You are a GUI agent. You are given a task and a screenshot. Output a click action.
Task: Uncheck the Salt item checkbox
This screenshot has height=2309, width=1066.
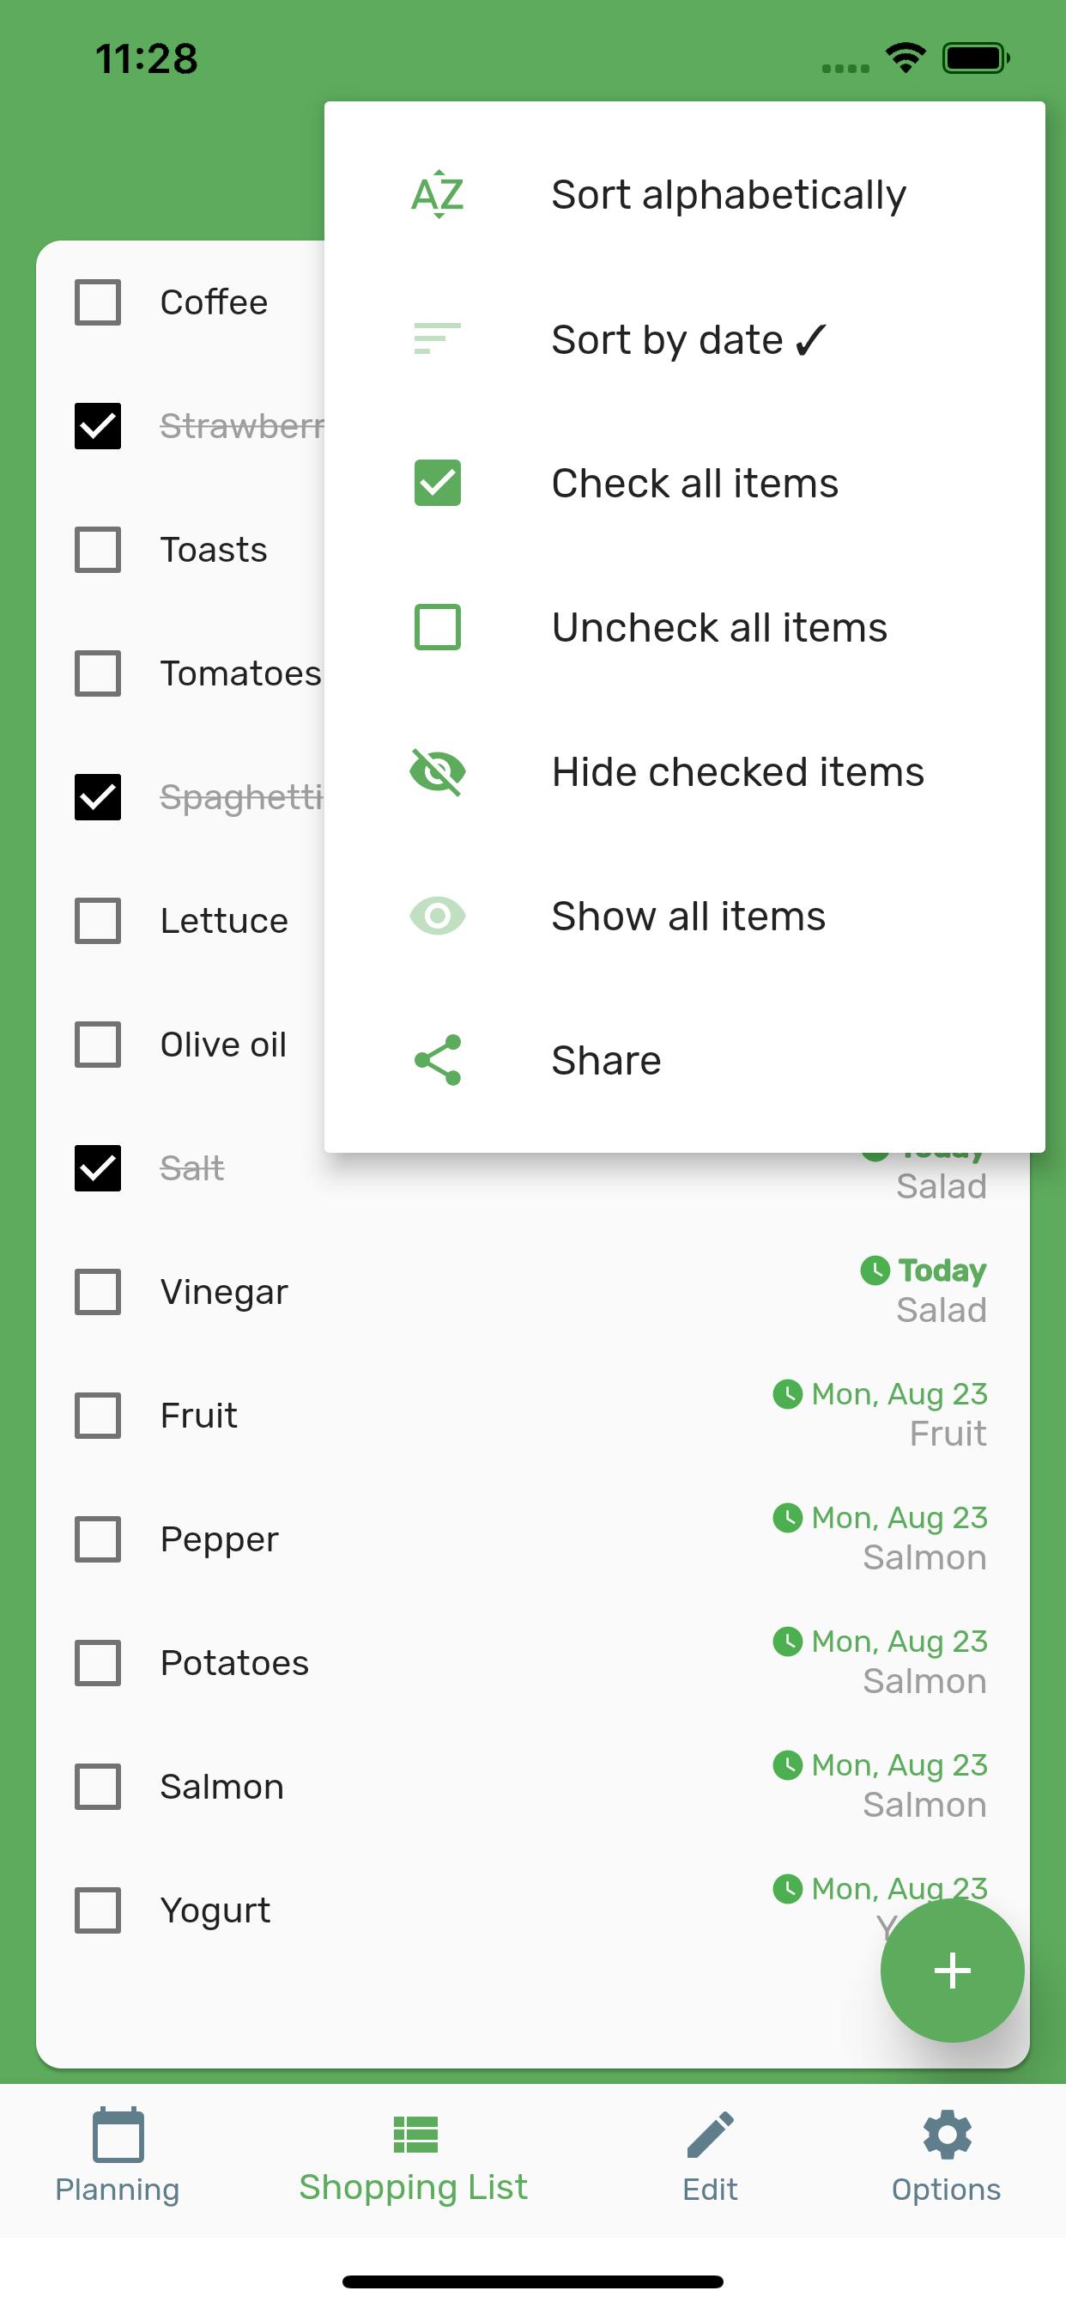pos(98,1168)
